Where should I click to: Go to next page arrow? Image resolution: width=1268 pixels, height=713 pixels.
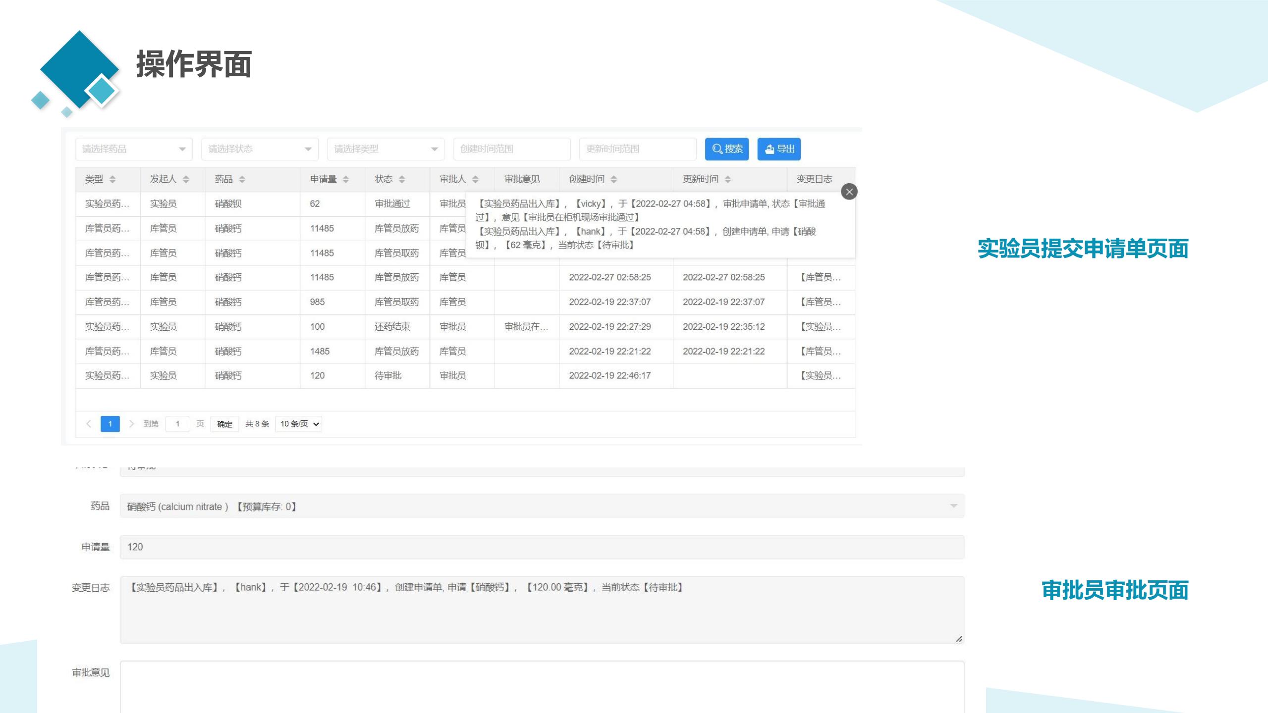click(x=131, y=424)
